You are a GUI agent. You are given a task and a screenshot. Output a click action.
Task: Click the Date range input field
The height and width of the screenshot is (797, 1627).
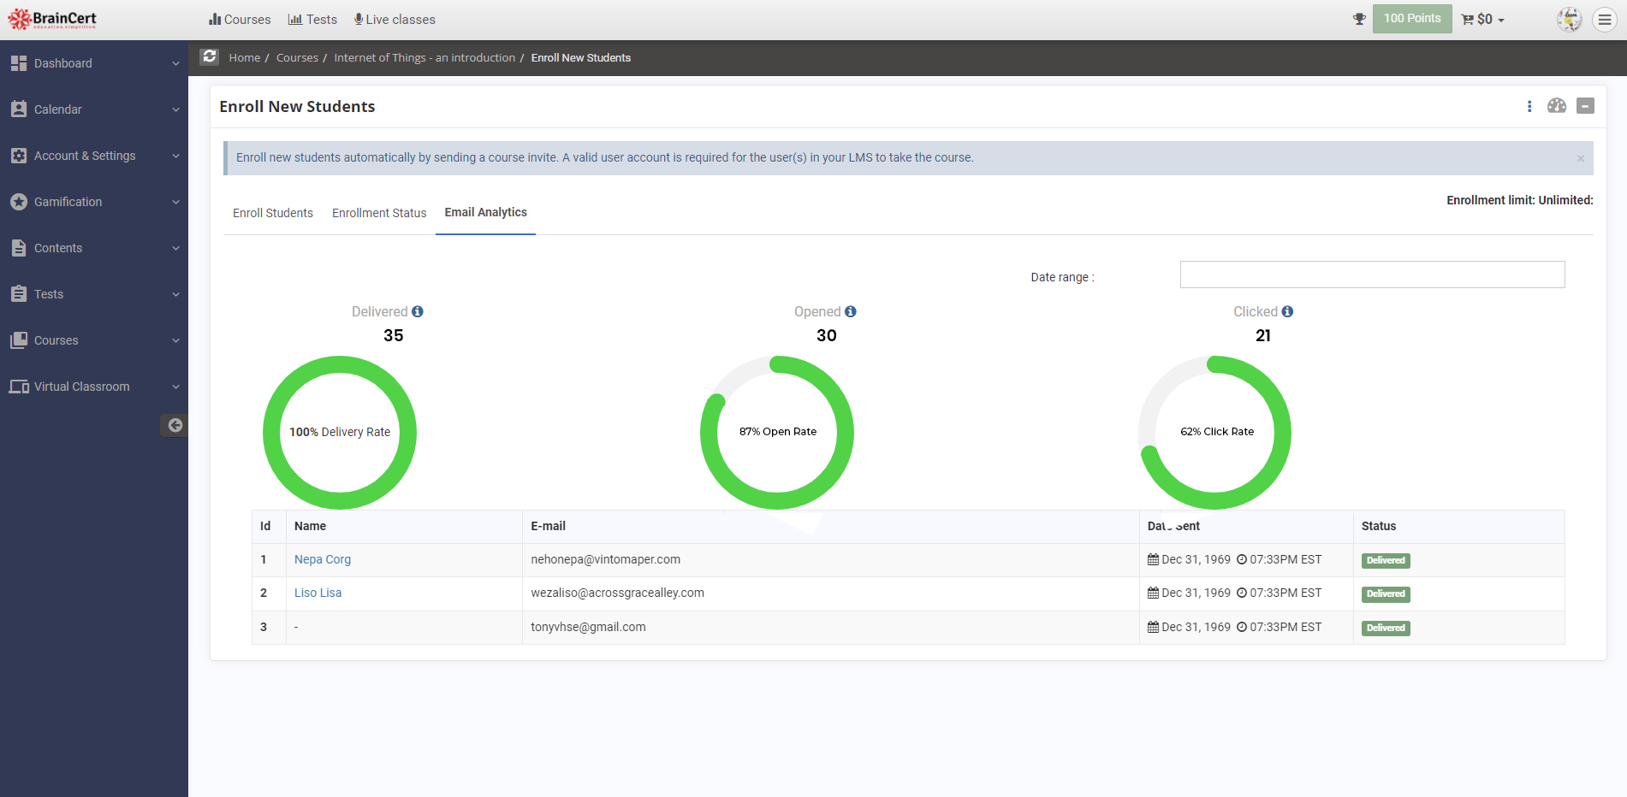1372,275
